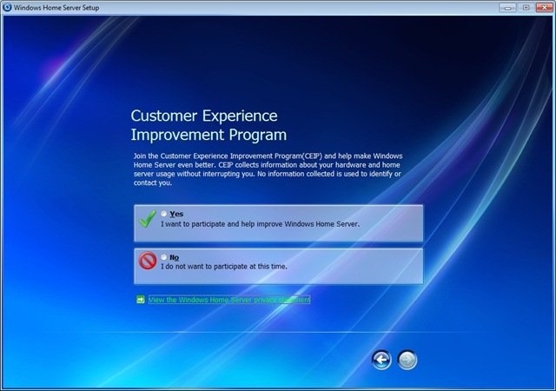Go back with the left arrow button
The image size is (556, 391).
tap(381, 360)
